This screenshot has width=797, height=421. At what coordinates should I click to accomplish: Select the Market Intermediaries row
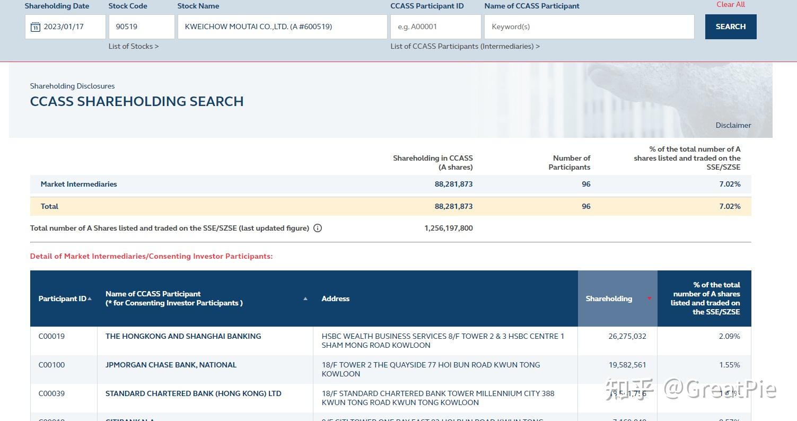pyautogui.click(x=391, y=184)
